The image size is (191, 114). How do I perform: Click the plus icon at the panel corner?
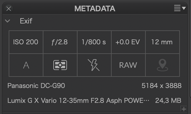tap(184, 109)
